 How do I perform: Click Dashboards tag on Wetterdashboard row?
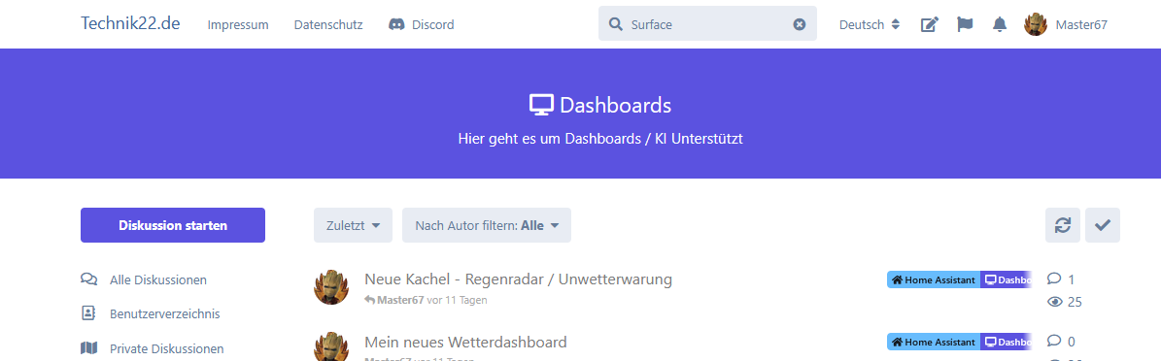[x=1007, y=342]
